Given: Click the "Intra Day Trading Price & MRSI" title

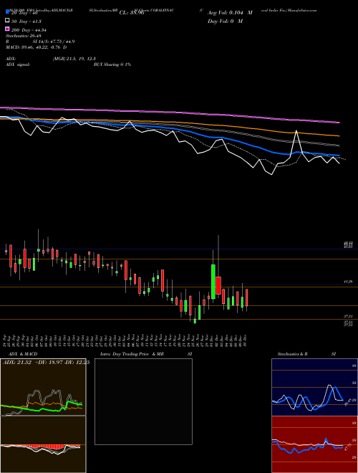Looking at the screenshot, I should 146,354.
